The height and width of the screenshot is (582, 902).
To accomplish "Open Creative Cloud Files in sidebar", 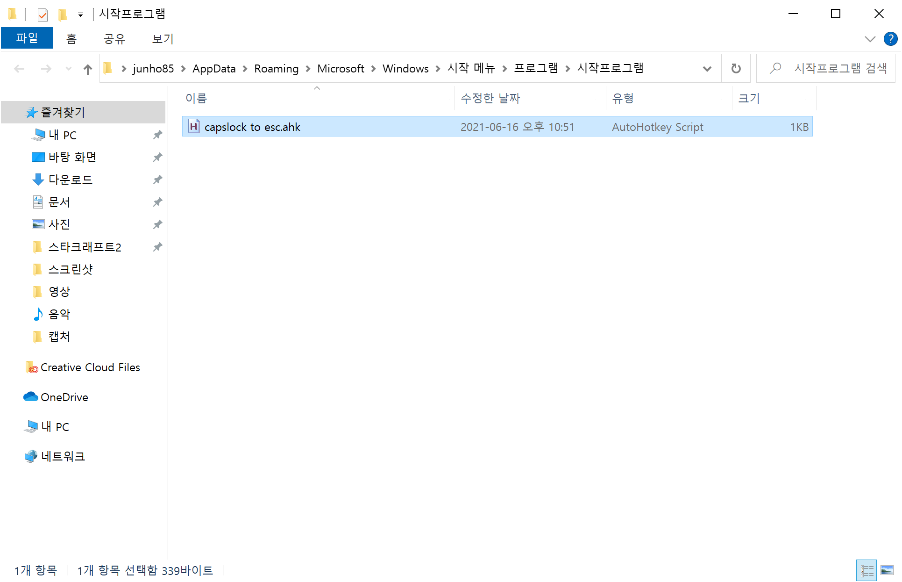I will (x=90, y=367).
